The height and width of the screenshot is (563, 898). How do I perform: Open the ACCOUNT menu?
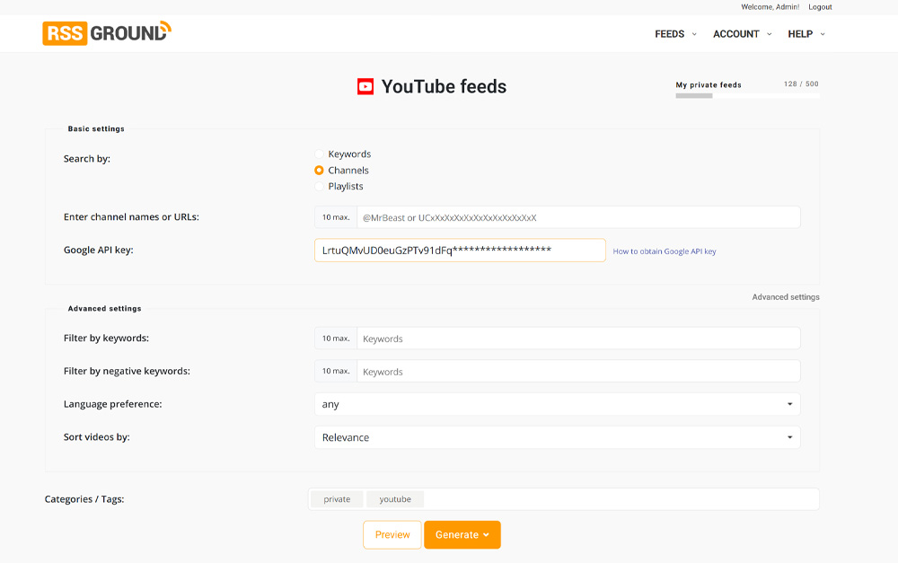[x=742, y=34]
